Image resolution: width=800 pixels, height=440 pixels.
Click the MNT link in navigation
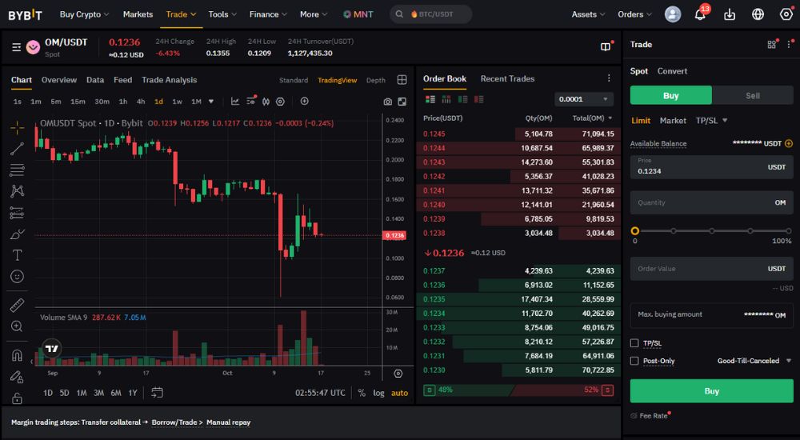click(358, 14)
